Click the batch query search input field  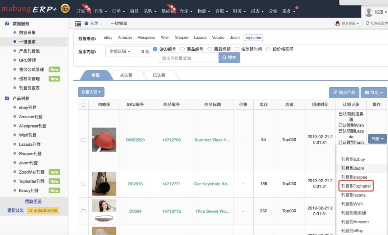tap(188, 58)
